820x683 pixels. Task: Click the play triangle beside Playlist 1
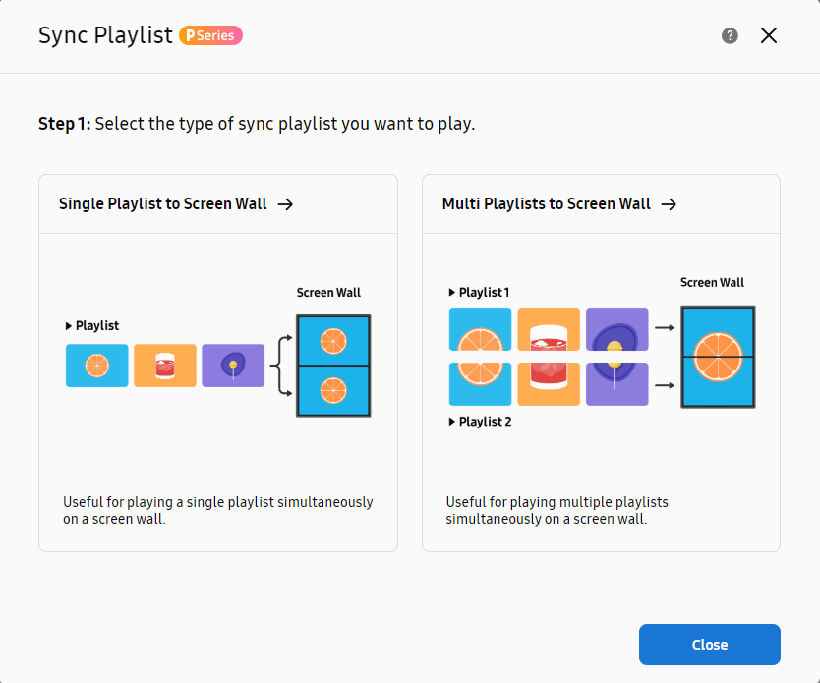pyautogui.click(x=452, y=293)
